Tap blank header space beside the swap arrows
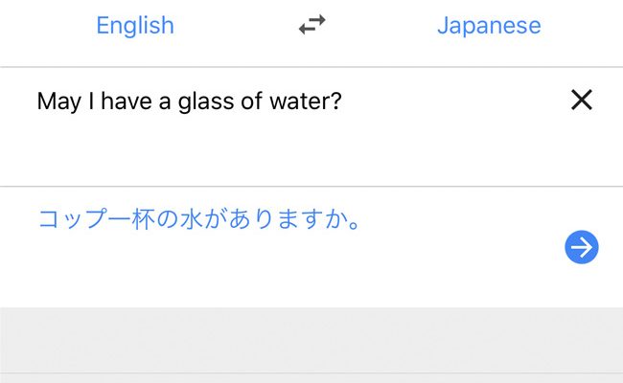 tap(239, 26)
